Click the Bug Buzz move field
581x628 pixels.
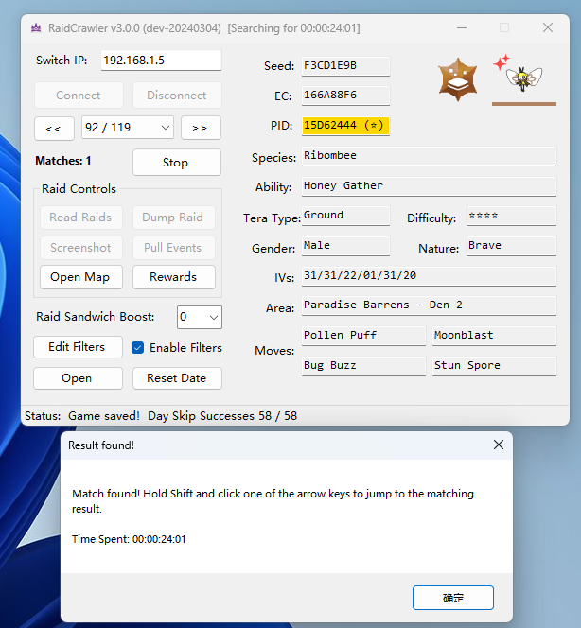pyautogui.click(x=363, y=366)
